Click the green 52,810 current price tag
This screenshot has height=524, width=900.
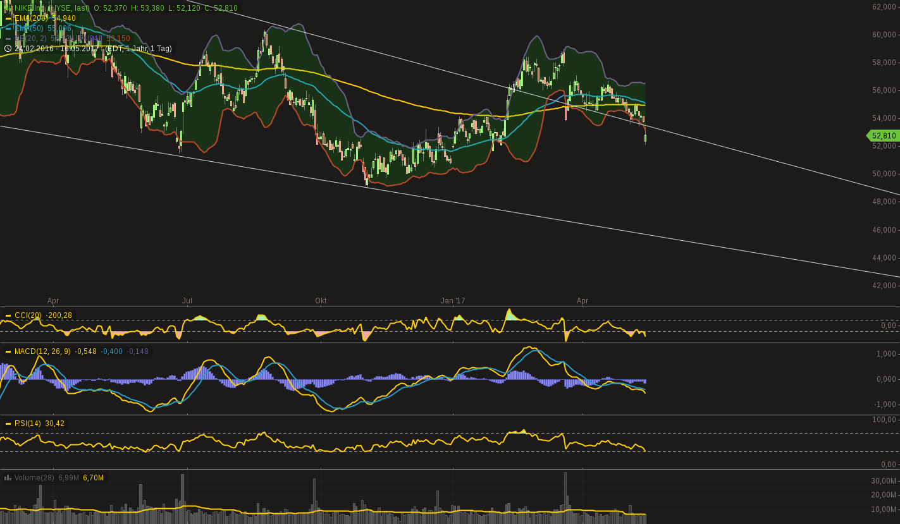[x=883, y=135]
